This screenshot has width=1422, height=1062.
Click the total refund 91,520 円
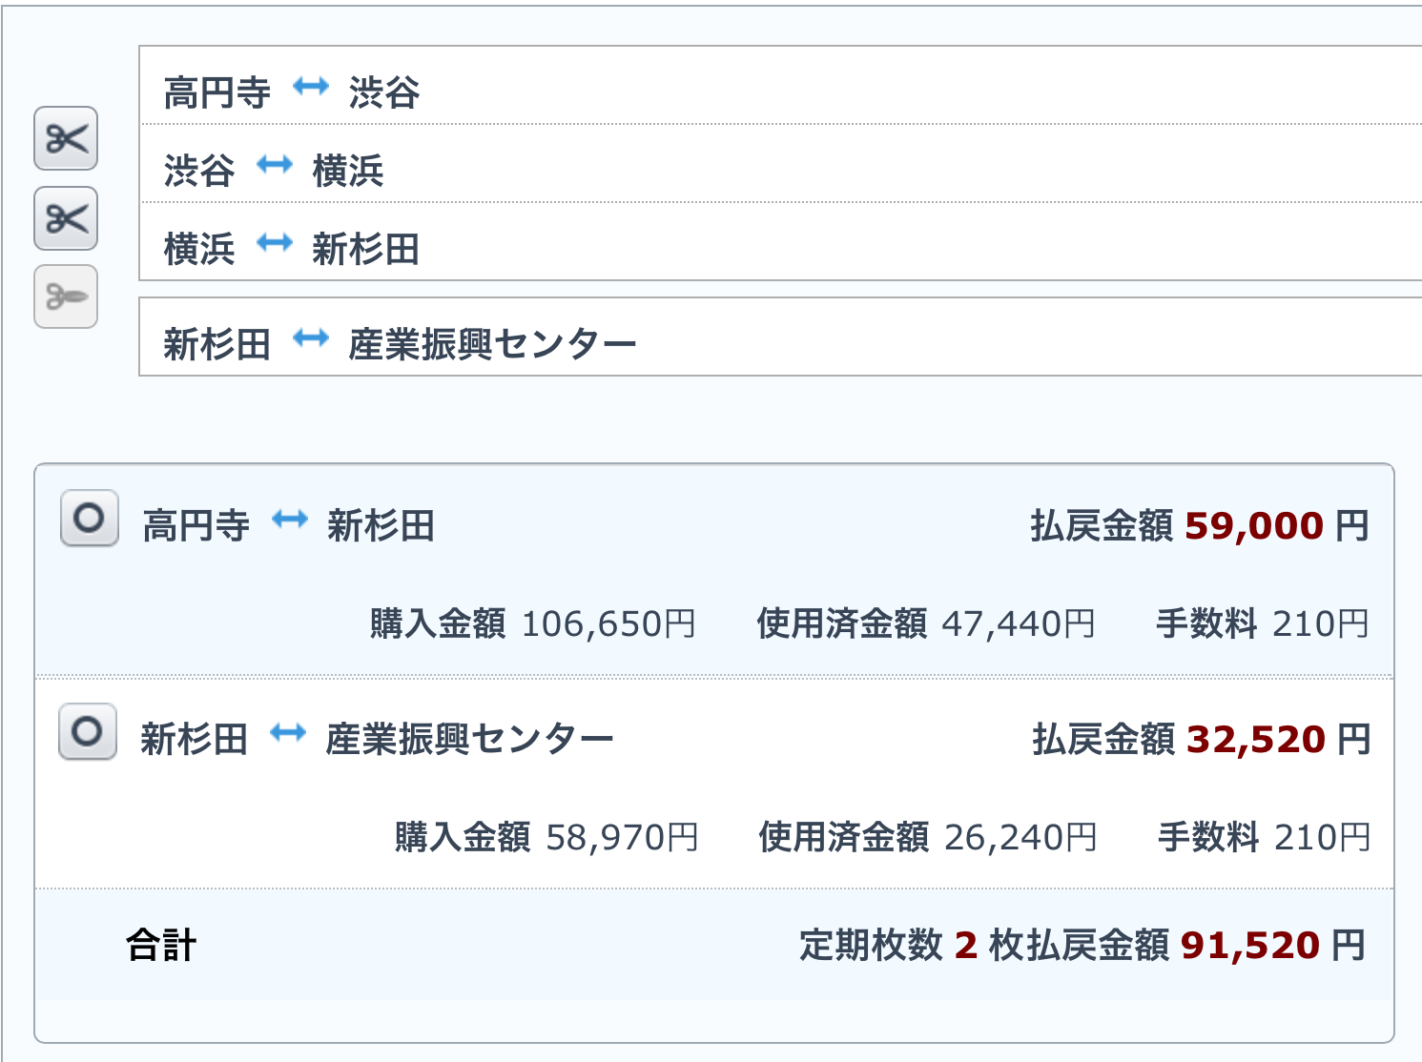(x=1271, y=945)
